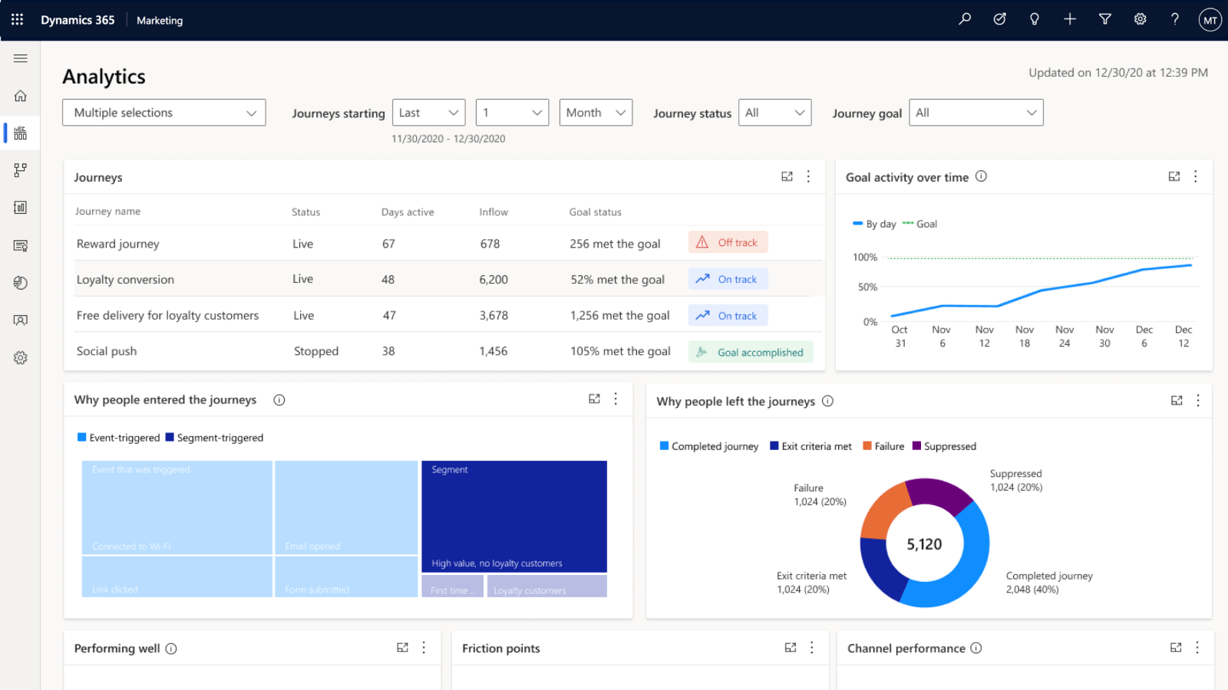Open the Reward journey entry
The image size is (1228, 690).
click(117, 244)
